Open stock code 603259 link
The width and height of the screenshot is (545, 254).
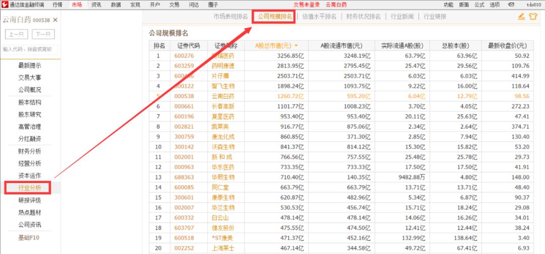pos(184,66)
